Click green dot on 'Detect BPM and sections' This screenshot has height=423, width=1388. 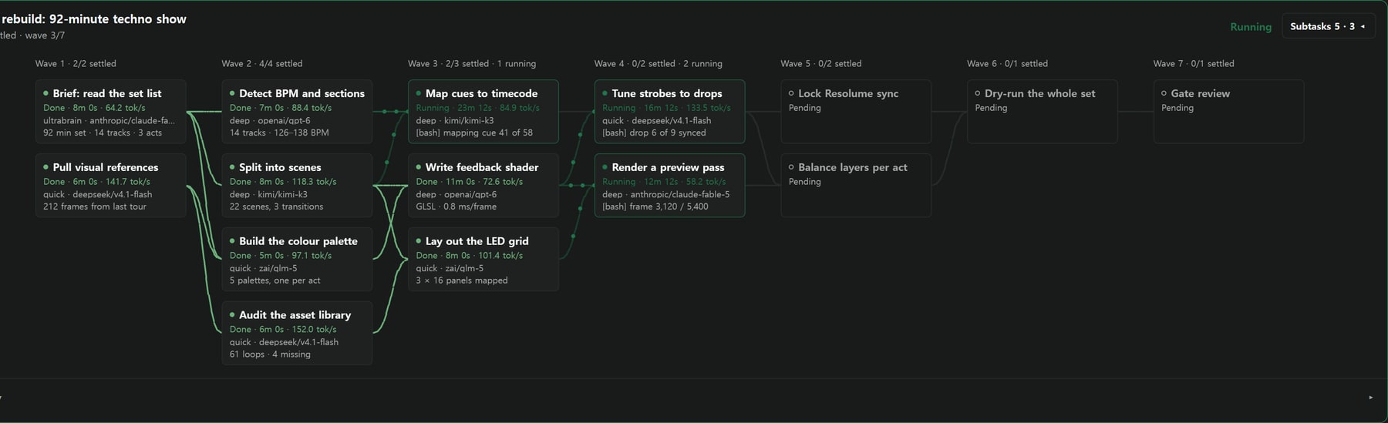point(231,93)
